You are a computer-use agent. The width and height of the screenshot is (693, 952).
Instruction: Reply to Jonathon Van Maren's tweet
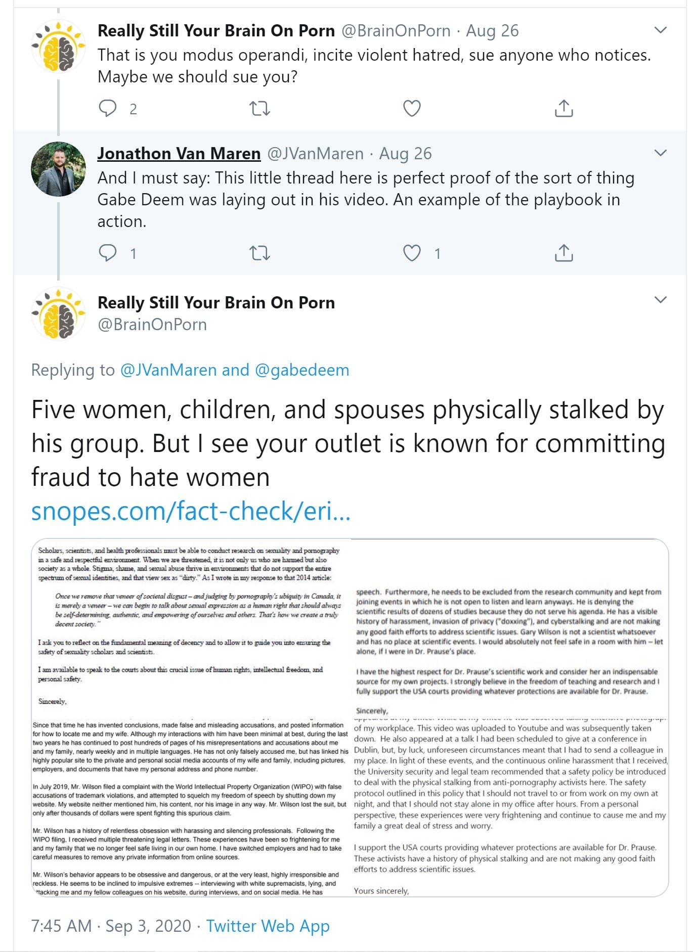(107, 253)
